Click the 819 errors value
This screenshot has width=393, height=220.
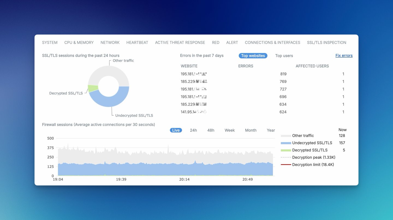click(x=283, y=74)
